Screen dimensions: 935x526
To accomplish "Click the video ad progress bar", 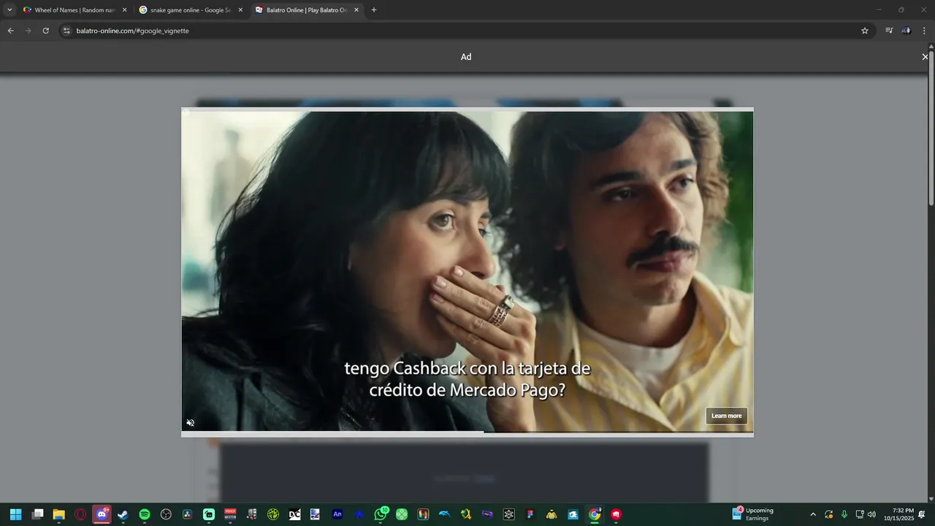I will [x=467, y=433].
